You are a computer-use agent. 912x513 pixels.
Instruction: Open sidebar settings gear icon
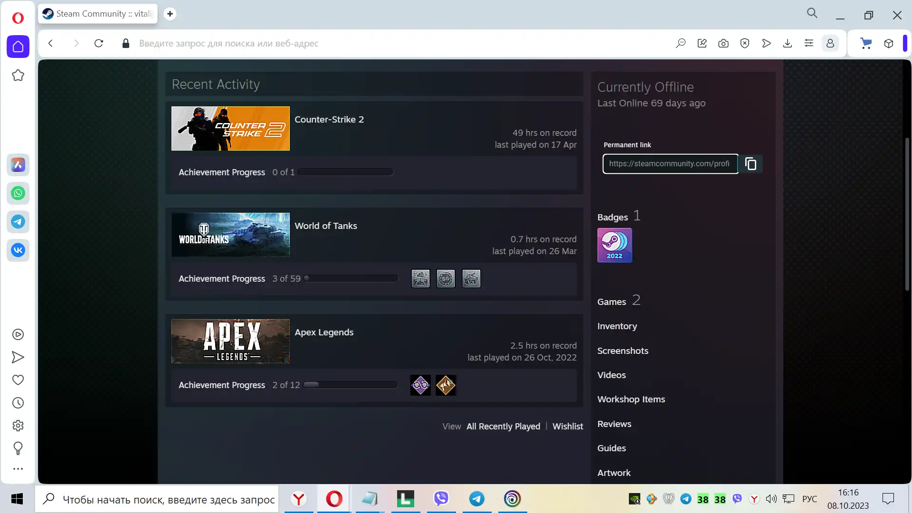tap(18, 426)
